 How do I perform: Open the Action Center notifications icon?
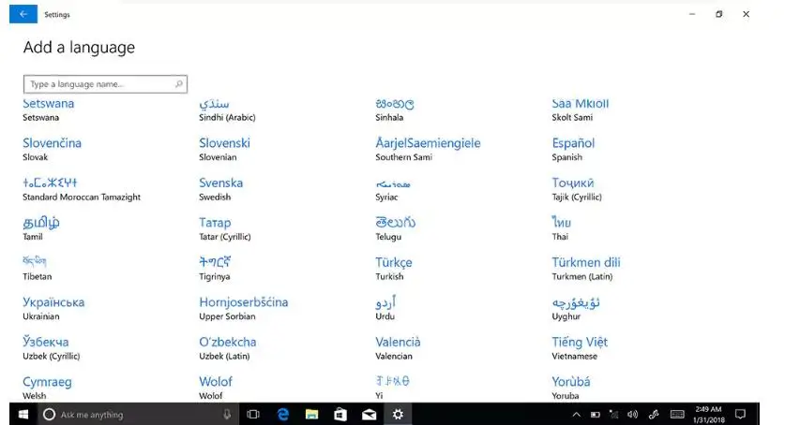740,414
